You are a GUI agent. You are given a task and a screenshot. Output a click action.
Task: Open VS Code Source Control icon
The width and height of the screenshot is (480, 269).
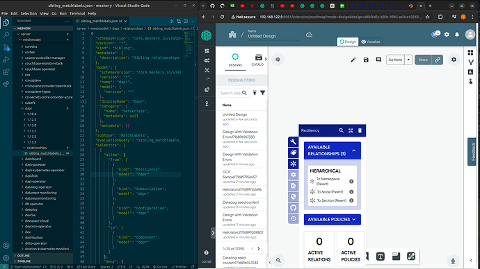click(x=6, y=47)
